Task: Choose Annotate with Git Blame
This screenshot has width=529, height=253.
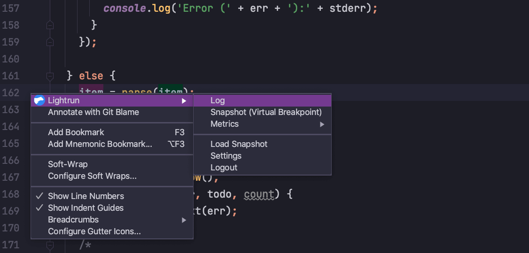Action: (93, 112)
